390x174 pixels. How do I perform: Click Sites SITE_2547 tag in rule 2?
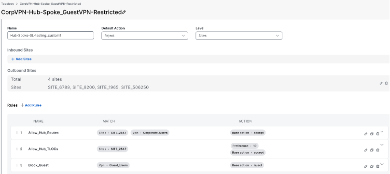112,149
